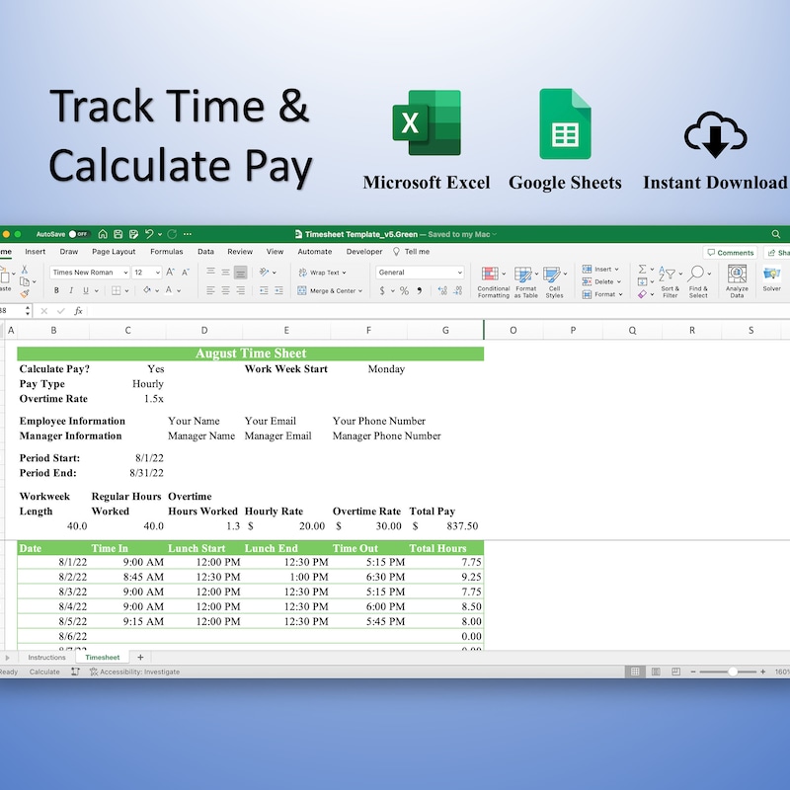Click the Decrease Decimal icon

pyautogui.click(x=457, y=290)
